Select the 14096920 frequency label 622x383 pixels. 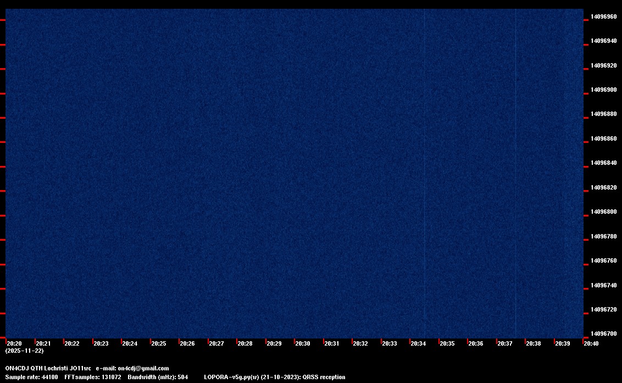coord(604,65)
